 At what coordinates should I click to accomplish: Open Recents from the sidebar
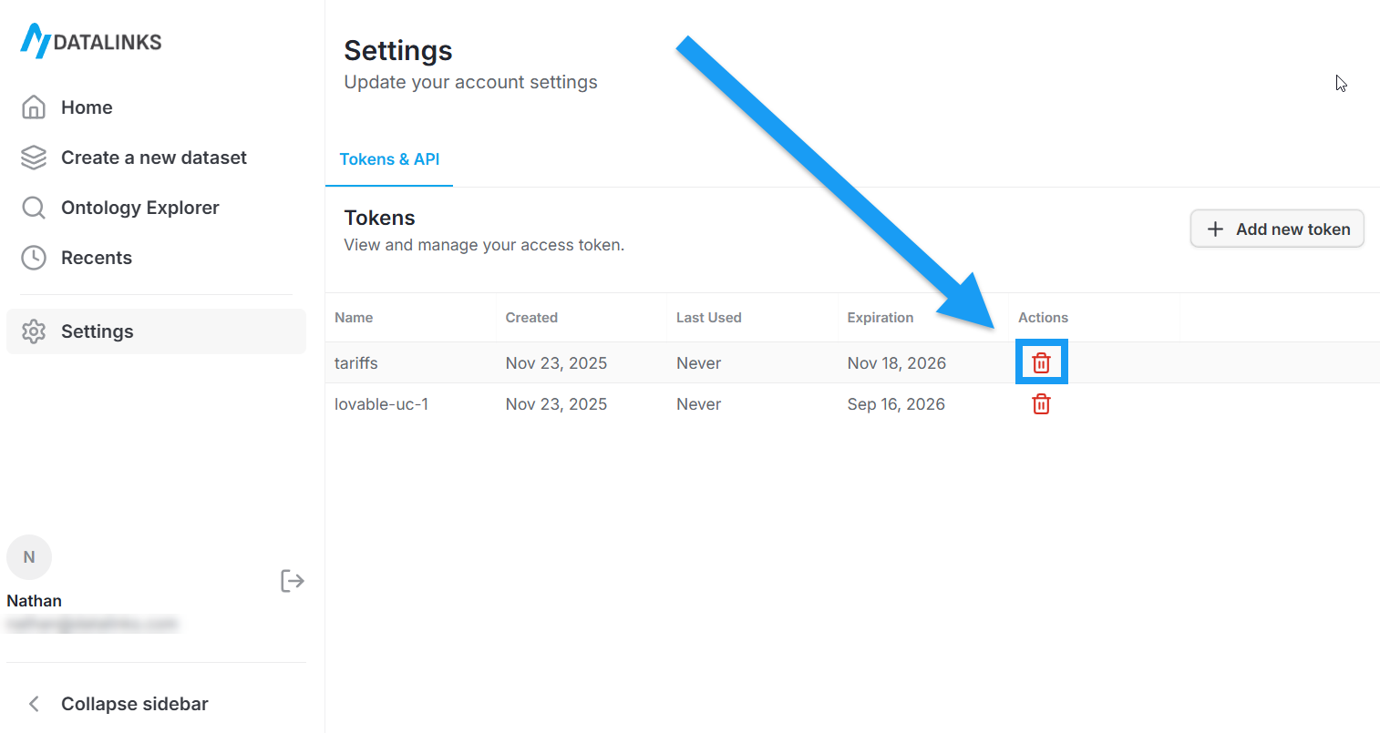[96, 258]
